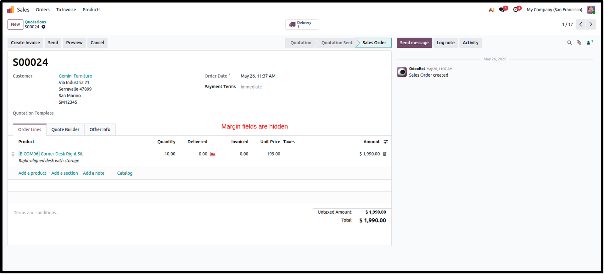Open the Catalog link
Image resolution: width=604 pixels, height=274 pixels.
(x=125, y=173)
